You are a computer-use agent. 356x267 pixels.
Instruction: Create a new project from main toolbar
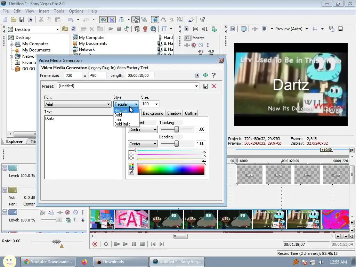(5, 19)
